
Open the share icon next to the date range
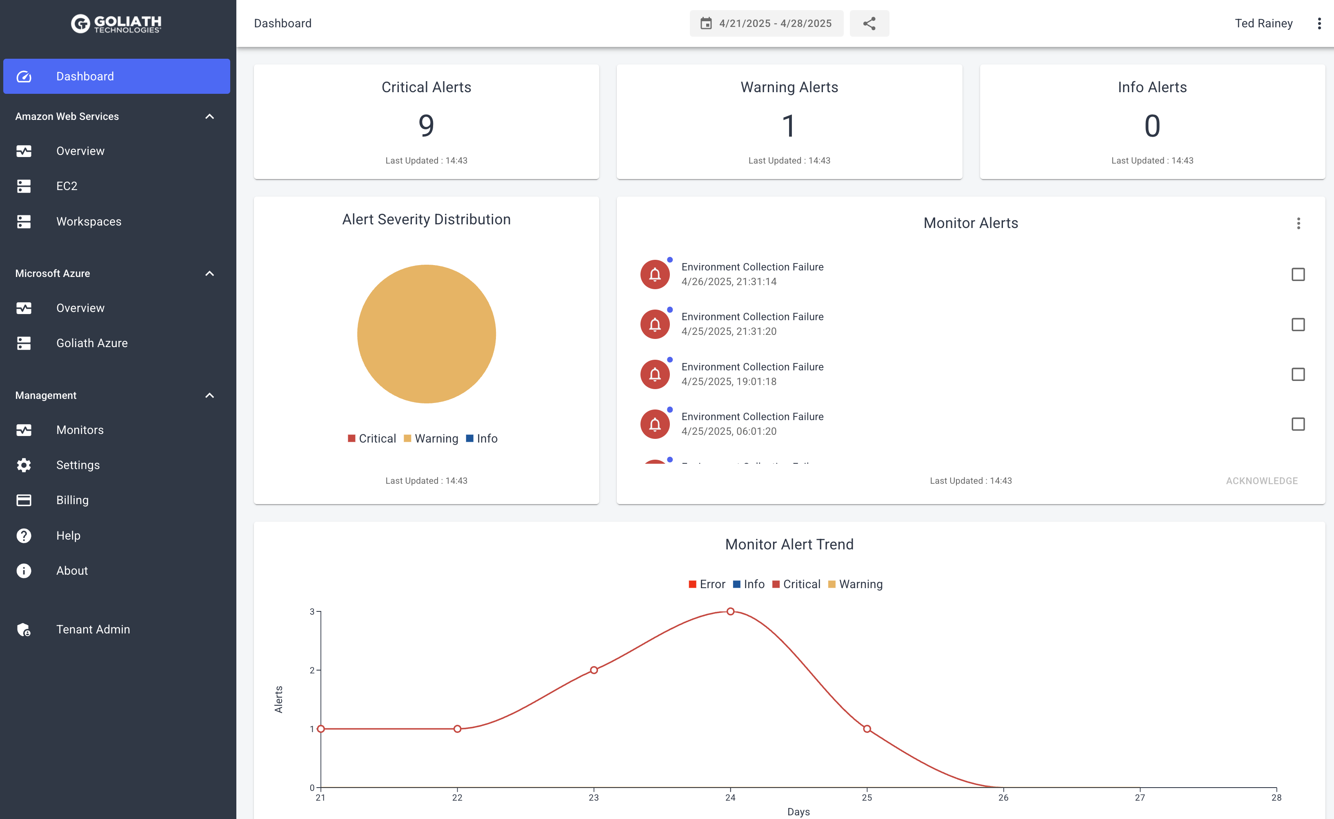pyautogui.click(x=869, y=23)
